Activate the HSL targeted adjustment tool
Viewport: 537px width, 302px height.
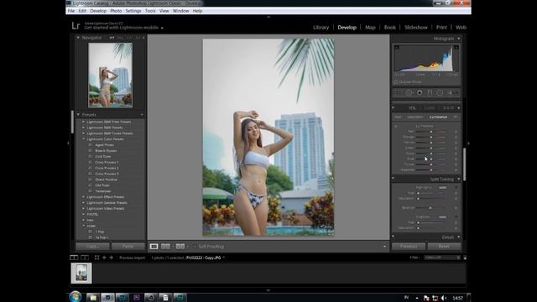[x=396, y=126]
